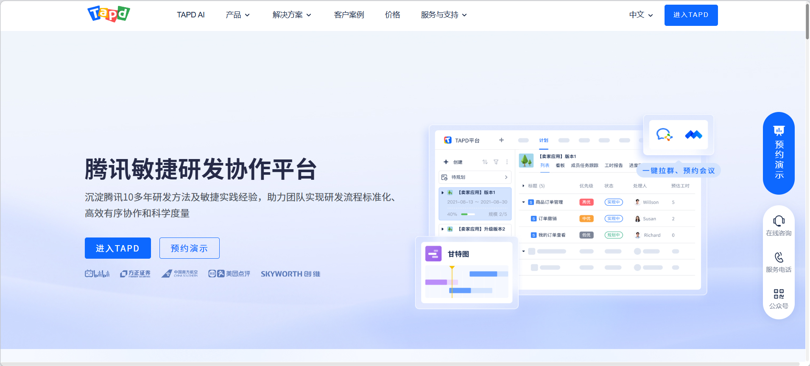
Task: Click the SKYWORTH 创维 customer logo
Action: click(290, 274)
